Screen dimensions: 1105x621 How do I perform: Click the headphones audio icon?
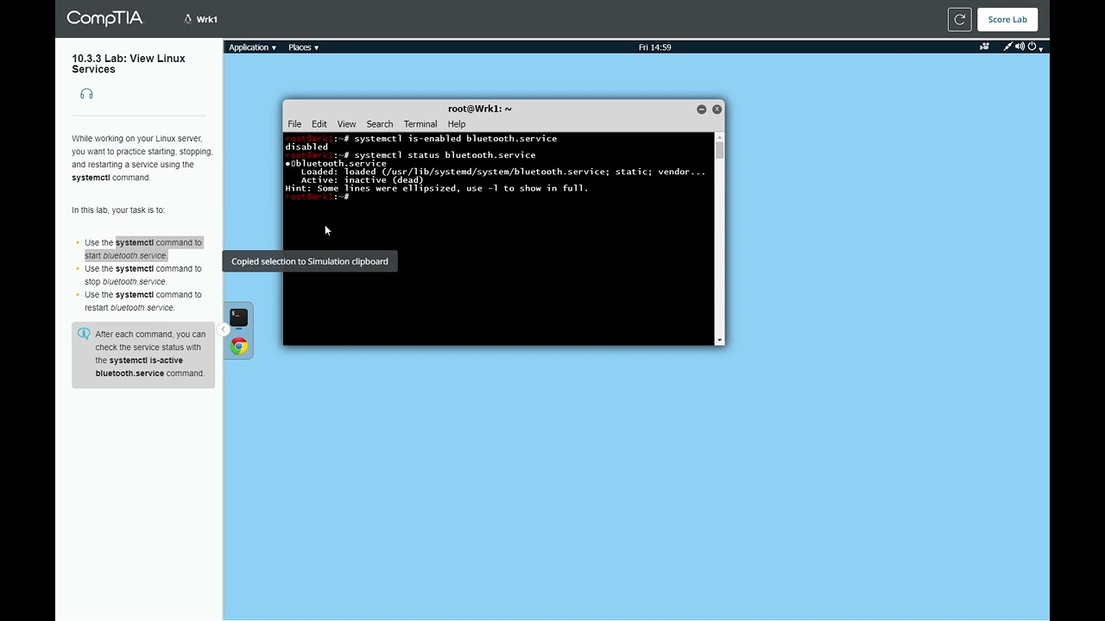click(86, 94)
